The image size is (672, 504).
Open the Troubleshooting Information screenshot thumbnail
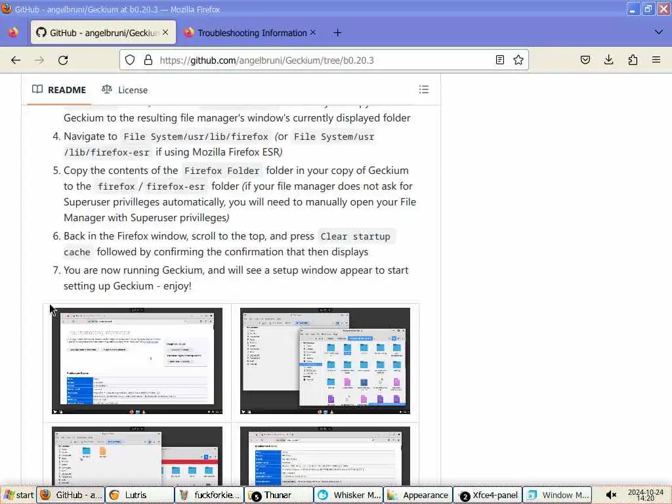pyautogui.click(x=137, y=361)
